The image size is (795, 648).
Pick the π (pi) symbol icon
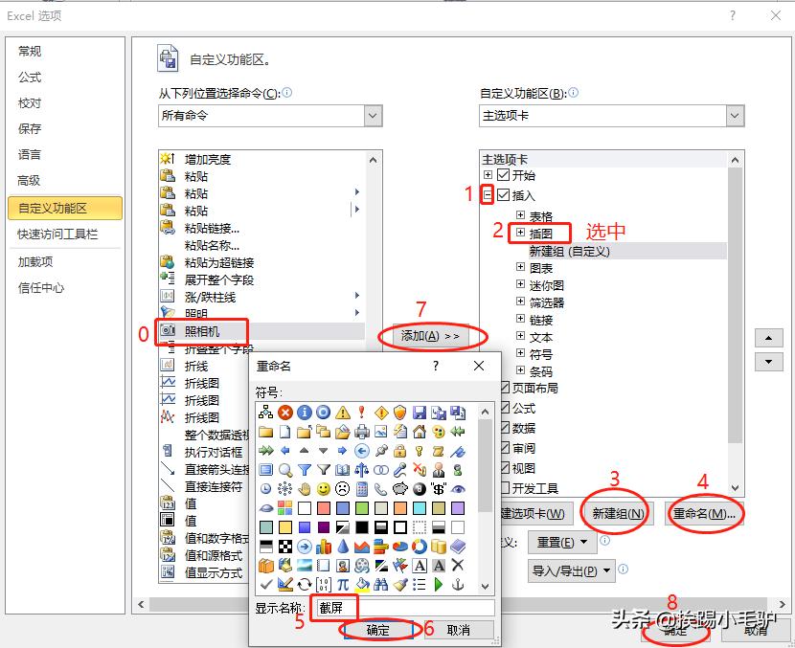coord(342,582)
